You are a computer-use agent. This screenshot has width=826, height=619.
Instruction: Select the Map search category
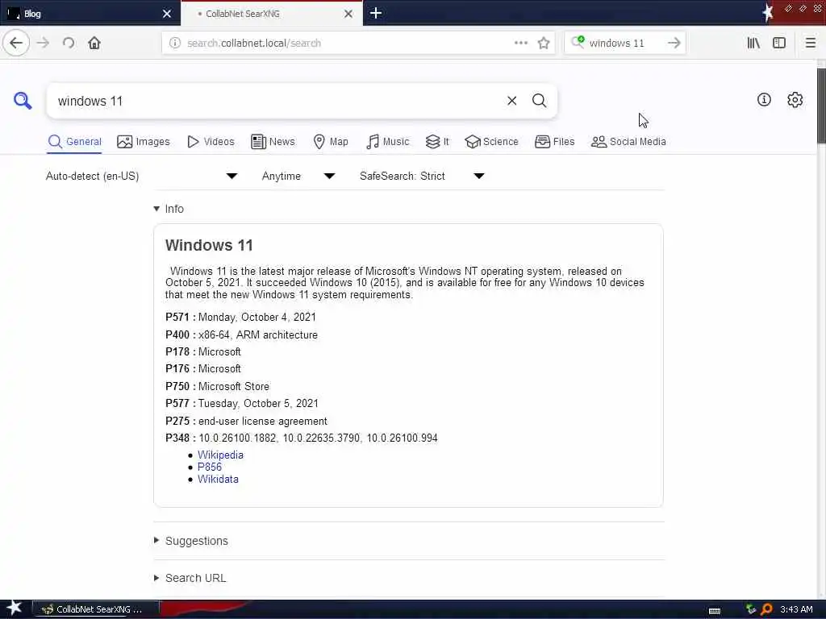click(x=331, y=142)
